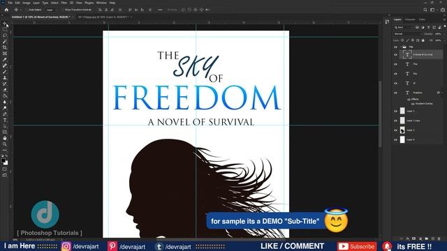Select the Horizontal Type tool
This screenshot has width=447, height=251.
pyautogui.click(x=5, y=120)
